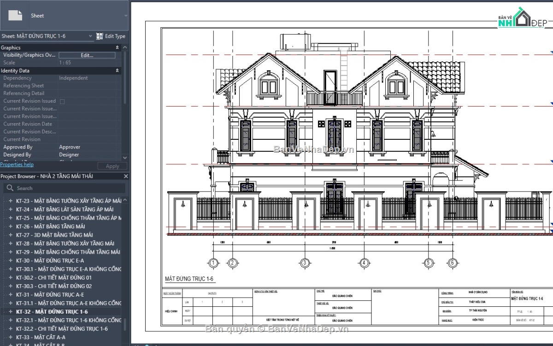This screenshot has height=346, width=553.
Task: Click the Apply button in Properties
Action: [x=112, y=166]
